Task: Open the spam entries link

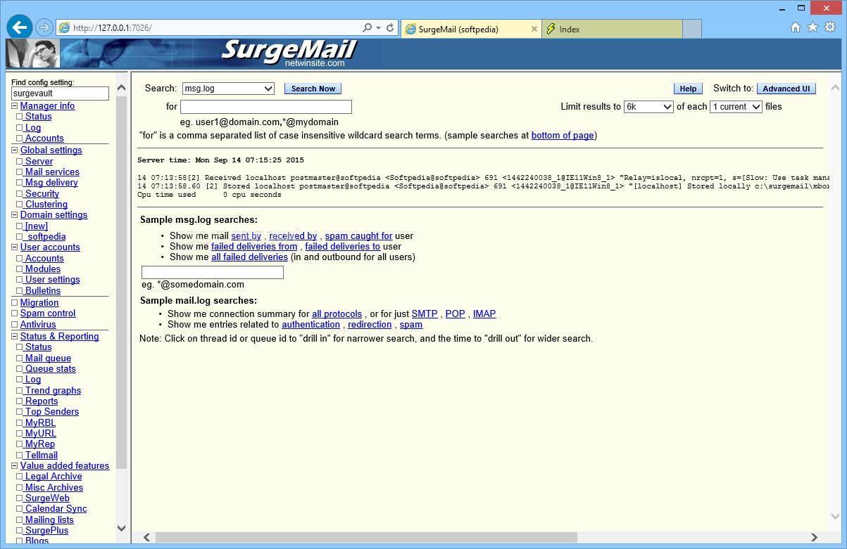Action: [411, 325]
